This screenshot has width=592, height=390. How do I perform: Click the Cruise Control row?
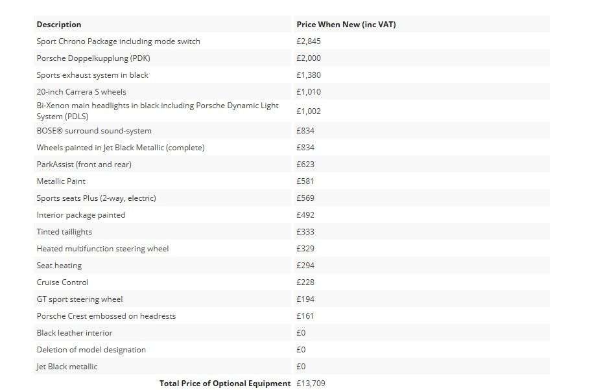pyautogui.click(x=62, y=282)
